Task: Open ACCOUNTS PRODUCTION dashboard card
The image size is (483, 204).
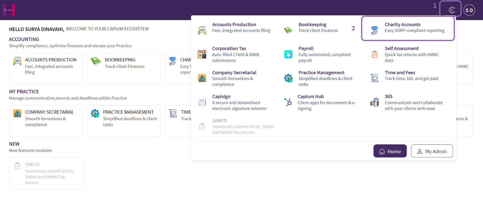Action: [46, 68]
